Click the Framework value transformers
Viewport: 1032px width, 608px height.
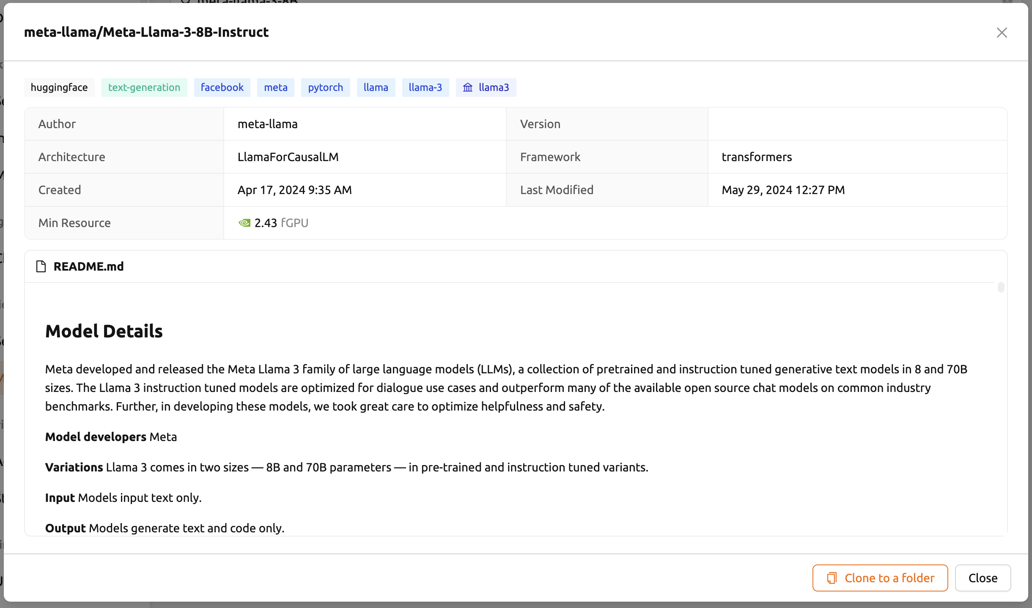tap(757, 157)
